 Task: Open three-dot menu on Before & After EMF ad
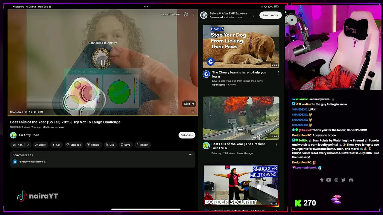tap(254, 15)
